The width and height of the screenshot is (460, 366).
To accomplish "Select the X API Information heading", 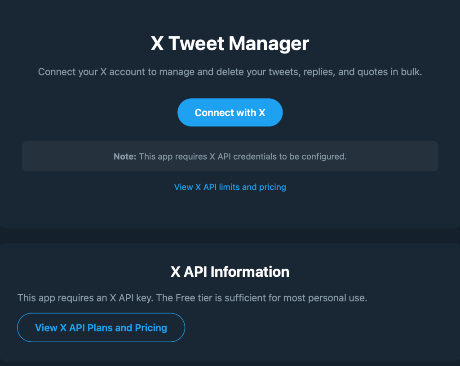I will [x=230, y=272].
